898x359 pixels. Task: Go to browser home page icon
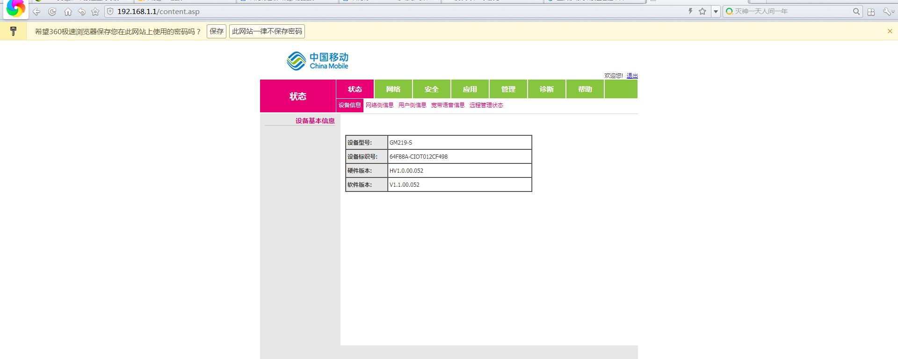click(68, 12)
